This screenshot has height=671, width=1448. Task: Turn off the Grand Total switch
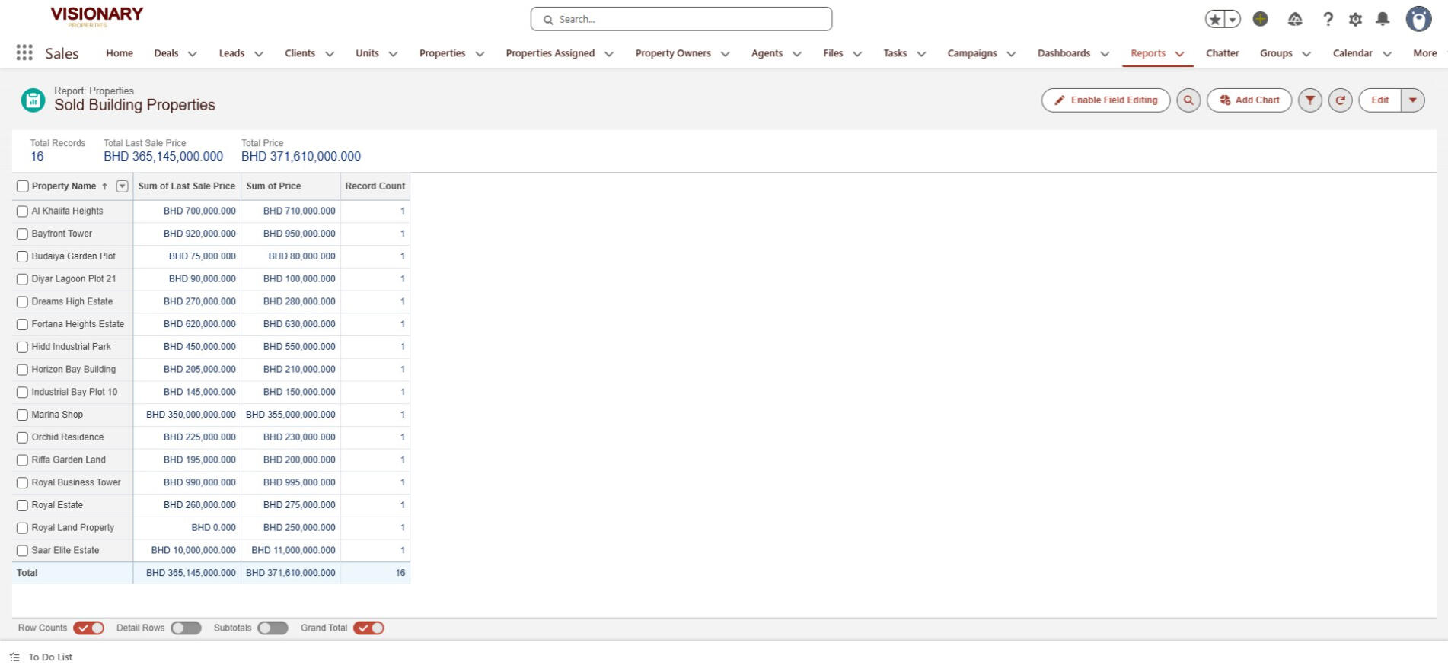368,628
